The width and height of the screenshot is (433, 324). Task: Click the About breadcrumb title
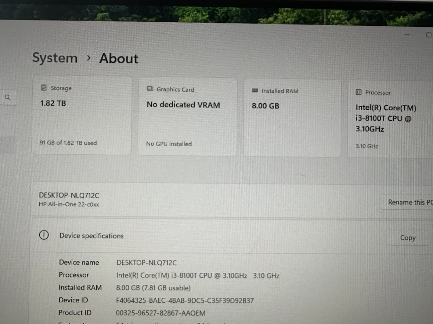click(119, 58)
